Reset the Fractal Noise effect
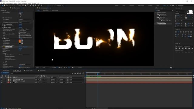 pos(20,26)
